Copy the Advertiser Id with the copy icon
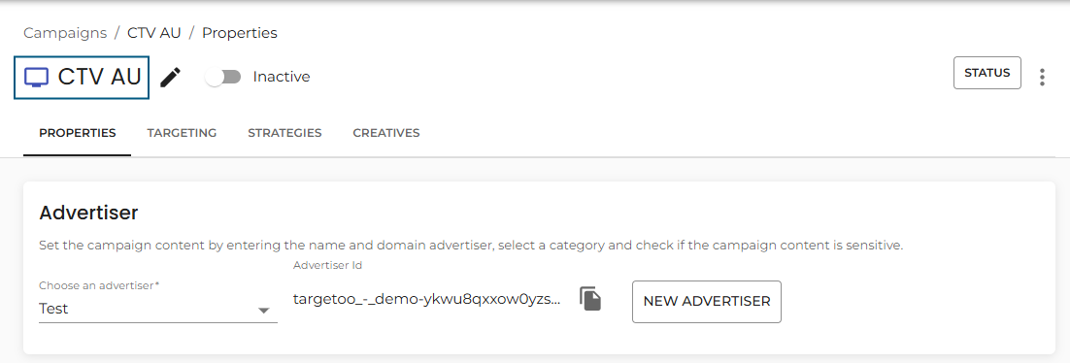Screen dimensions: 1070x363 click(x=591, y=299)
